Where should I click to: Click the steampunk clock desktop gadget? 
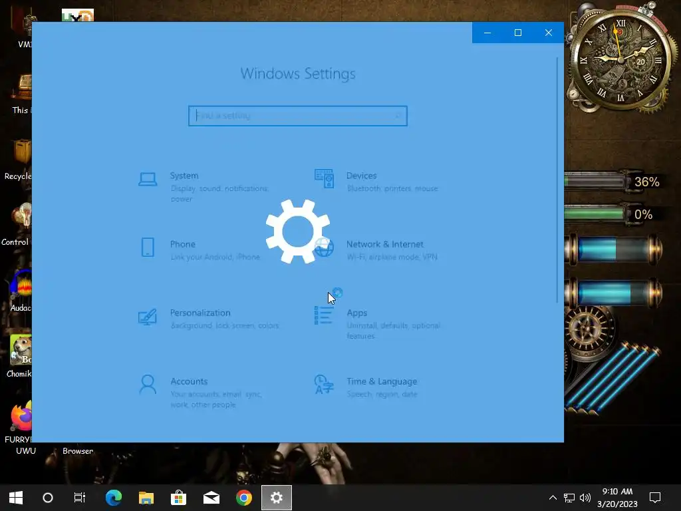(x=620, y=59)
